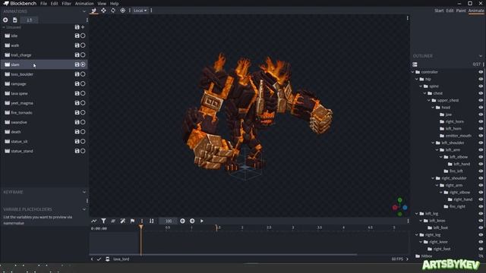The width and height of the screenshot is (486, 273).
Task: Toggle the playing circle for slam
Action: tap(83, 64)
